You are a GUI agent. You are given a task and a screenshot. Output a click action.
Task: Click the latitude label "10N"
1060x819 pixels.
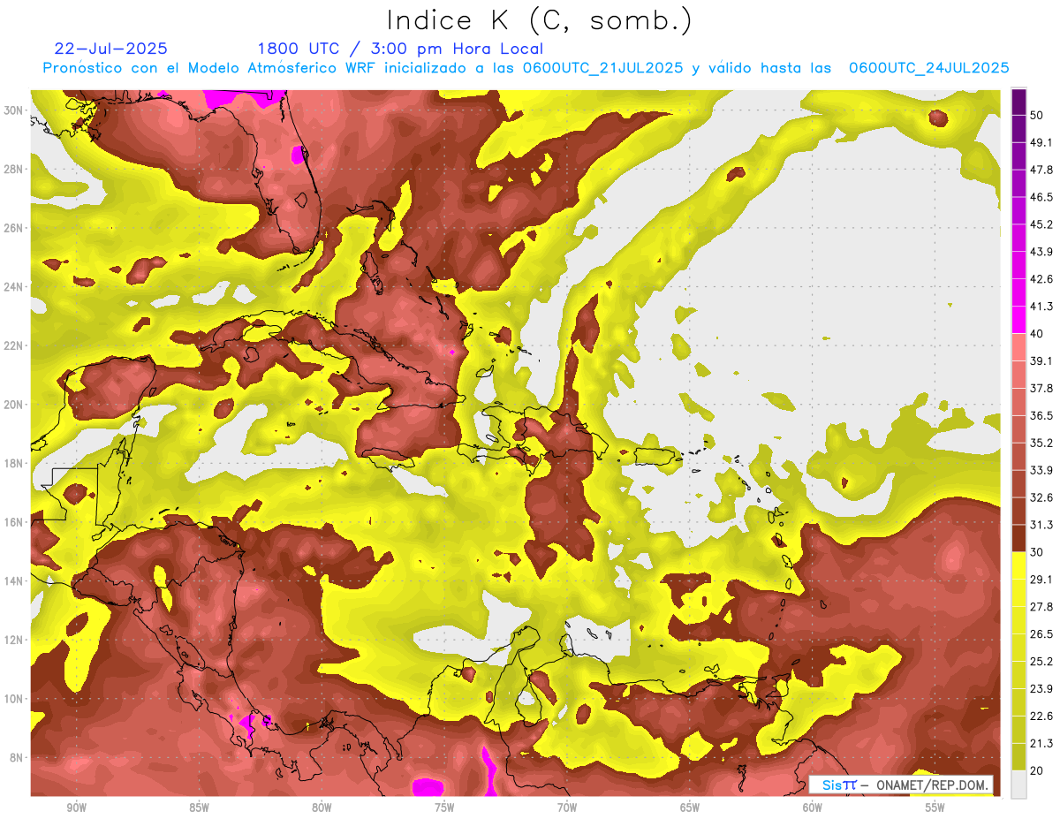pos(14,698)
